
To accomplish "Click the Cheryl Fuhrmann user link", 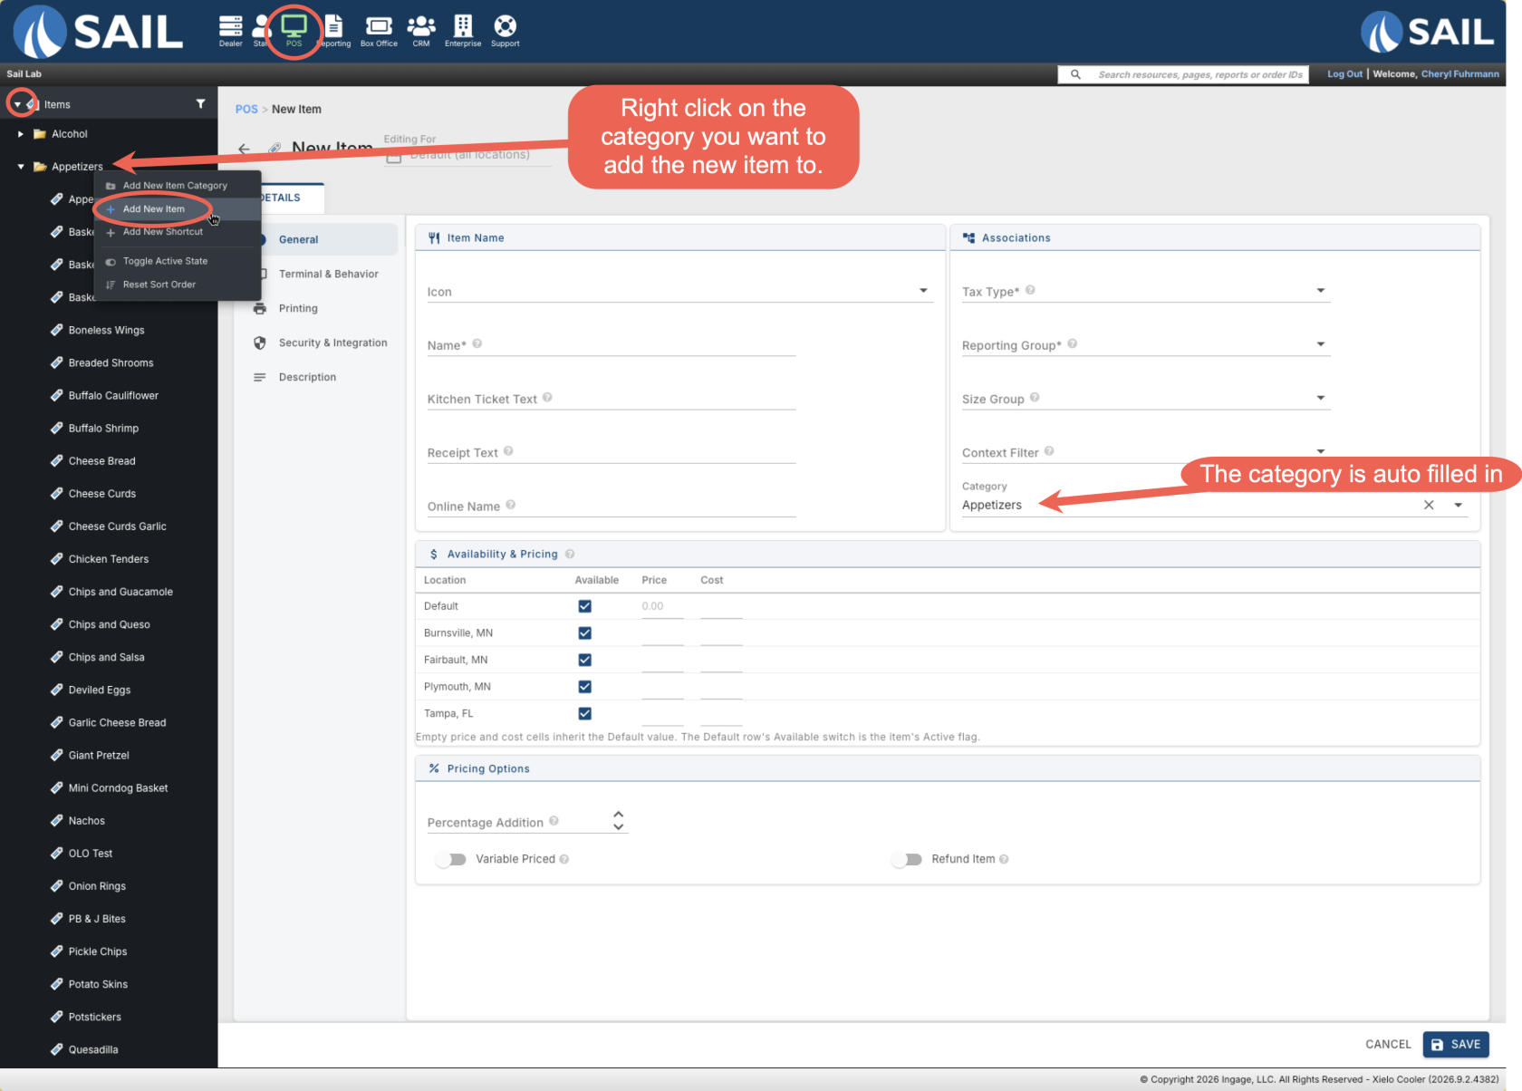I will [1459, 74].
